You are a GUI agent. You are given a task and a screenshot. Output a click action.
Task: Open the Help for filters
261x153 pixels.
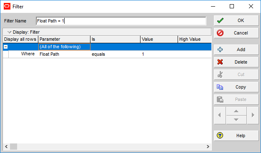236,136
